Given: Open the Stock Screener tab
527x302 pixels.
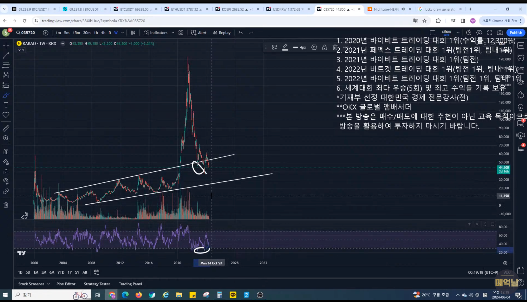Looking at the screenshot, I should (x=31, y=284).
